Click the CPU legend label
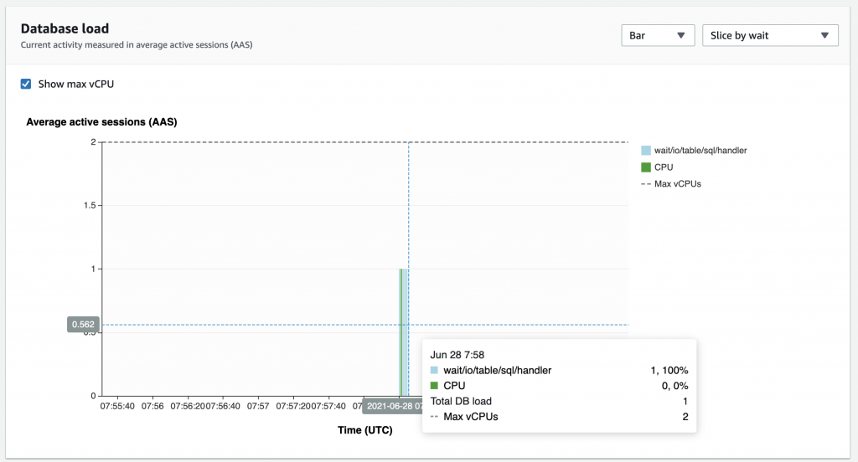The height and width of the screenshot is (462, 858). pos(664,167)
